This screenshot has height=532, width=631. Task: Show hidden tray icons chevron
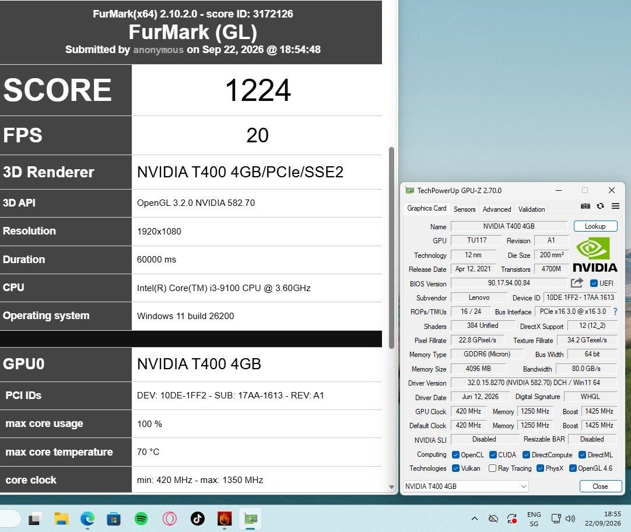tap(475, 519)
